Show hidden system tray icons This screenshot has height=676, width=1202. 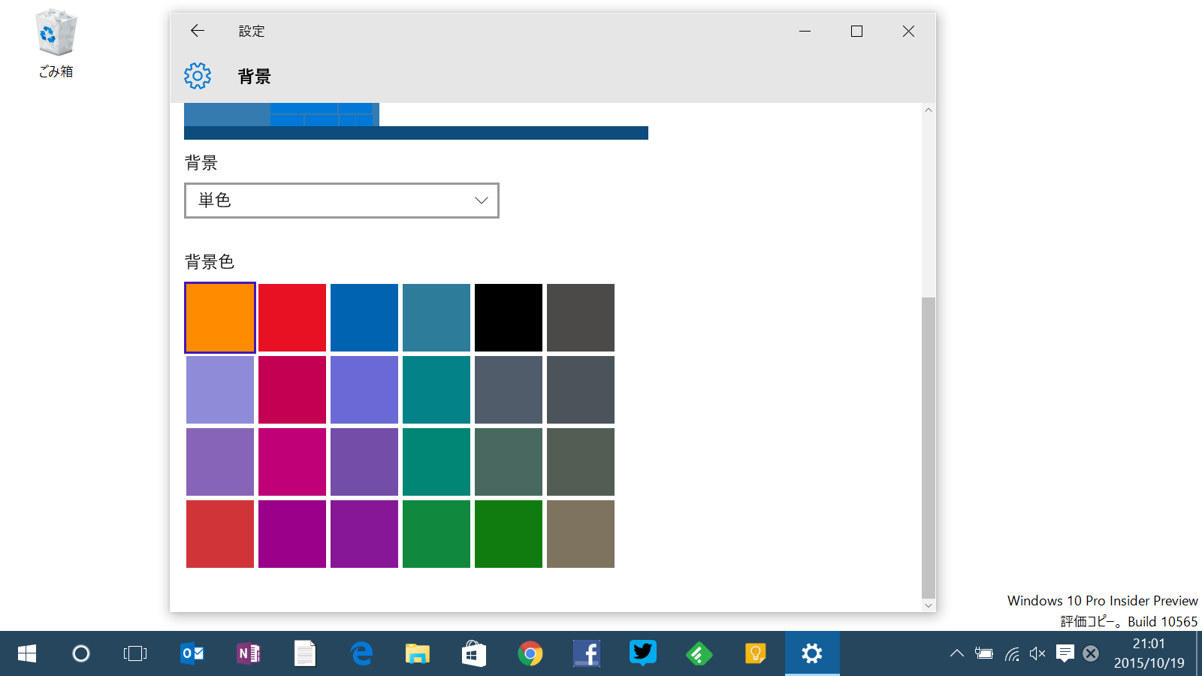956,653
